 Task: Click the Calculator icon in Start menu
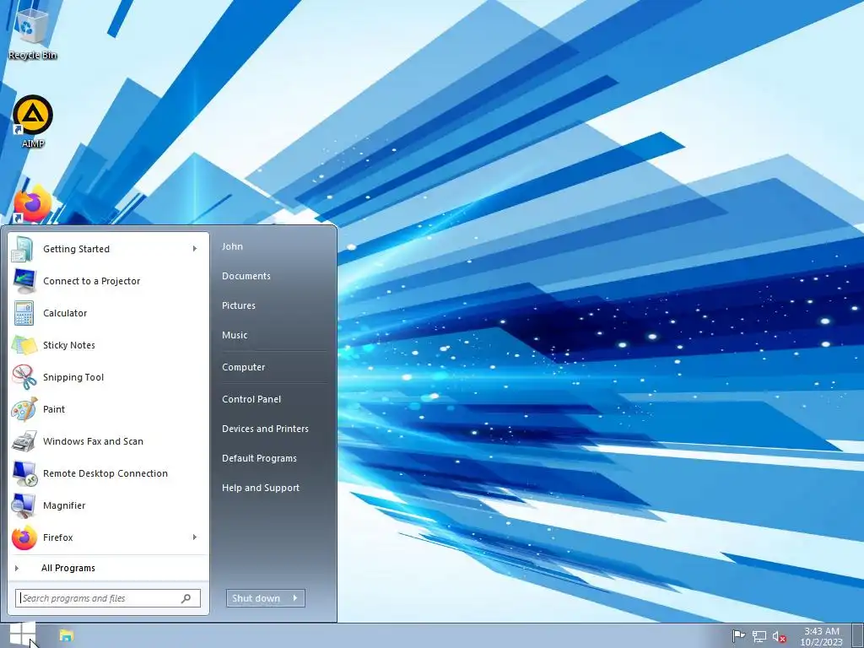click(24, 313)
